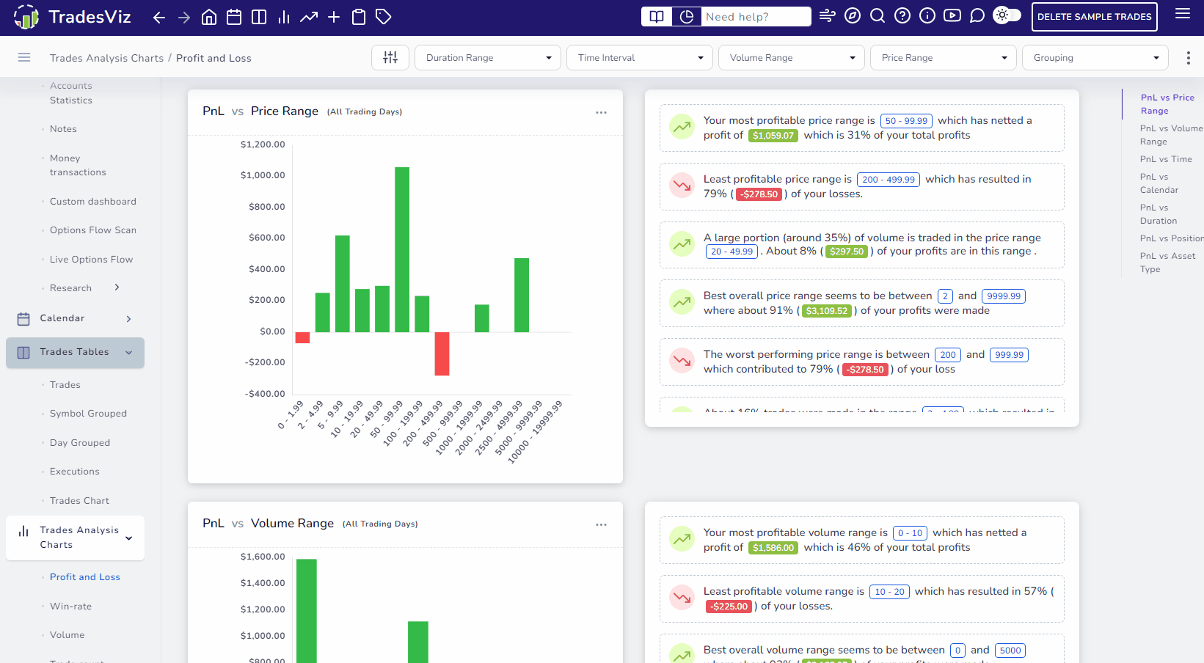The image size is (1204, 663).
Task: Open PnL vs Price Range chart options menu
Action: [x=602, y=112]
